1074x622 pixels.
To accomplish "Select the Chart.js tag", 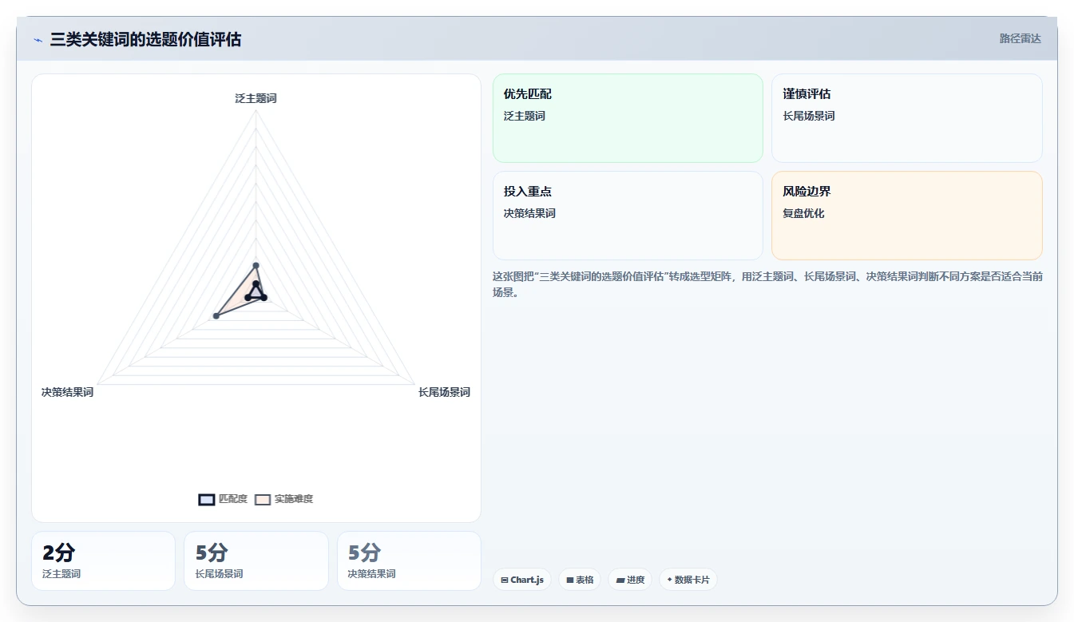I will click(x=522, y=580).
